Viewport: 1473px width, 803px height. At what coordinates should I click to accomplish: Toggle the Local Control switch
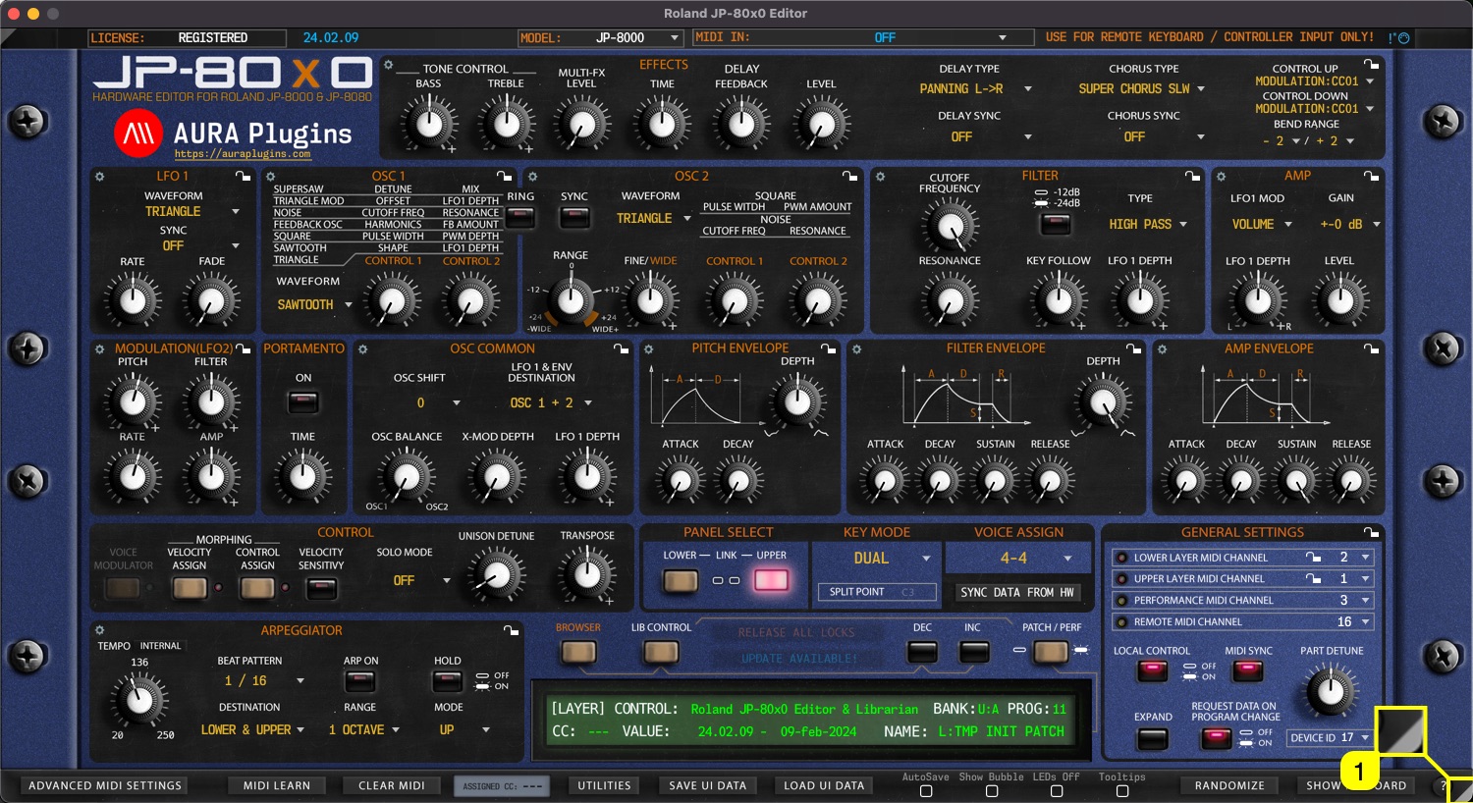tap(1152, 671)
